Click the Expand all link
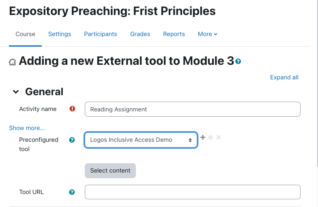The width and height of the screenshot is (318, 207). 284,77
